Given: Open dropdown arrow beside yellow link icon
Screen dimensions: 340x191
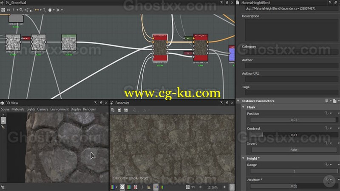Looking at the screenshot, I should [x=40, y=10].
